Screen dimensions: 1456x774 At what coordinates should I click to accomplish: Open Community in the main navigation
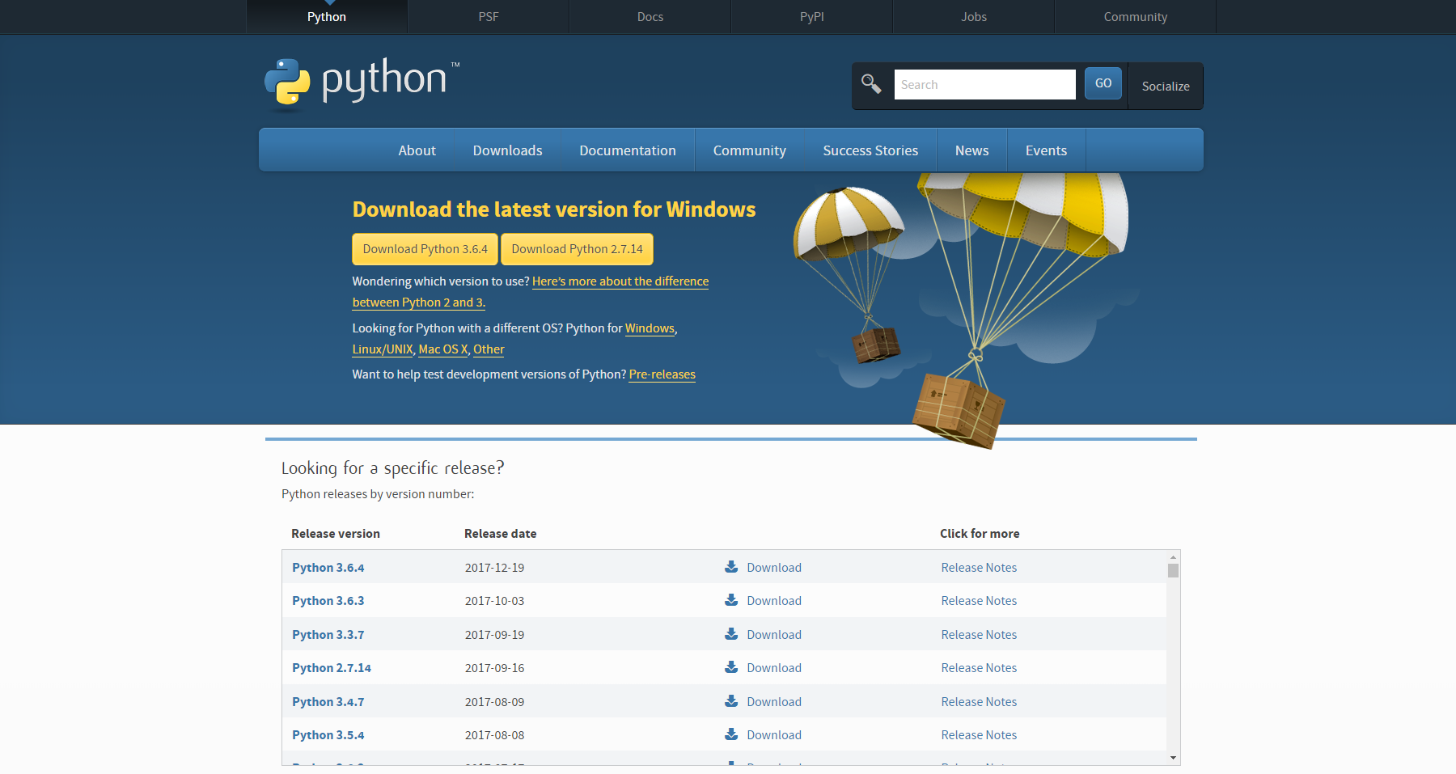[750, 150]
